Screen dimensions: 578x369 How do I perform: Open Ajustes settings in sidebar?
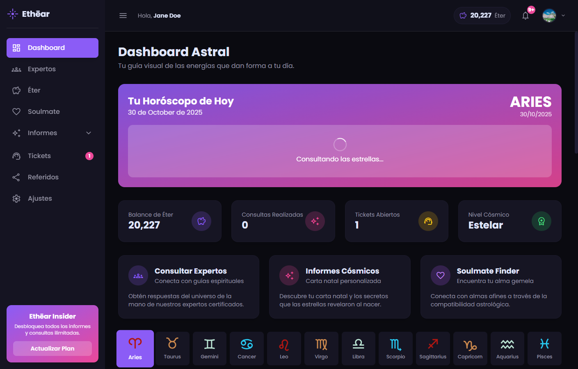point(40,199)
